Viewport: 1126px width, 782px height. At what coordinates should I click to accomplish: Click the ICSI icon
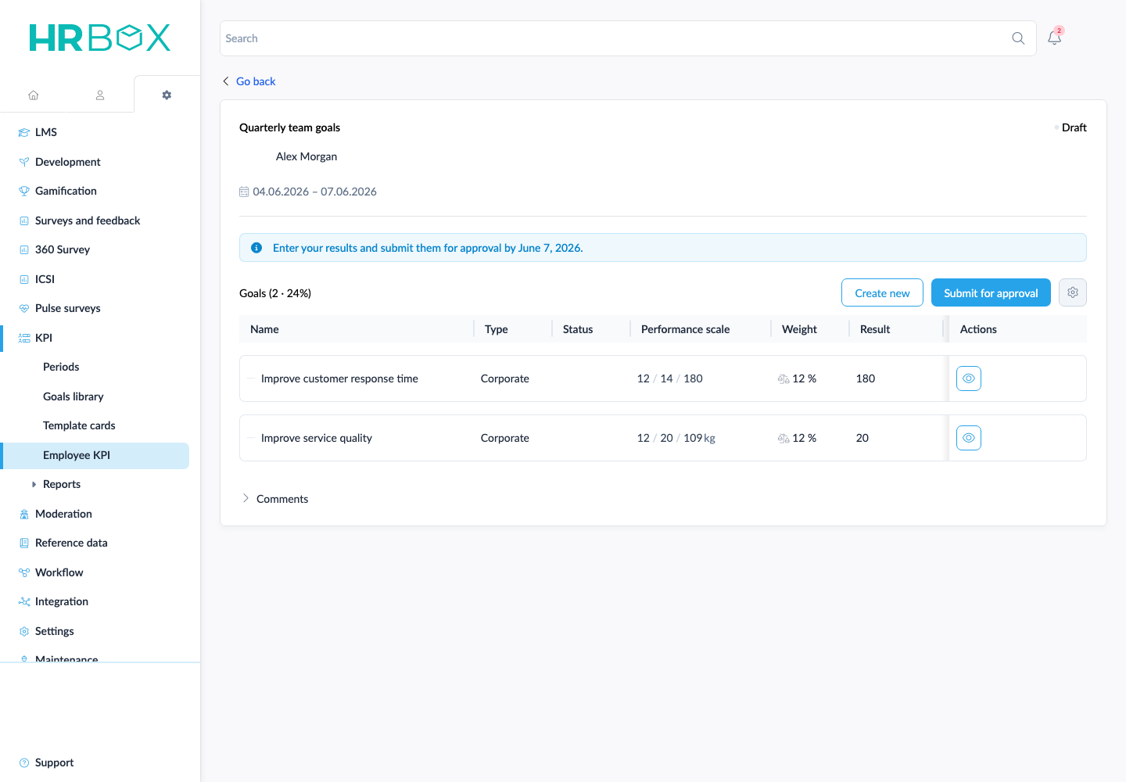pyautogui.click(x=24, y=279)
